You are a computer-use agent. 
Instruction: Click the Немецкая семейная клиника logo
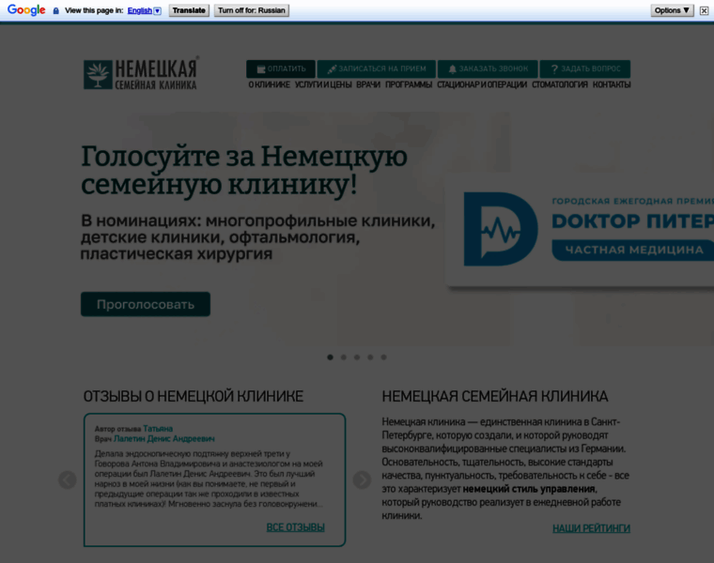point(141,73)
